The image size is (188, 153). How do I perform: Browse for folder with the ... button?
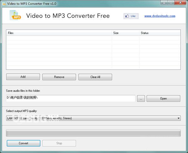[x=141, y=99]
